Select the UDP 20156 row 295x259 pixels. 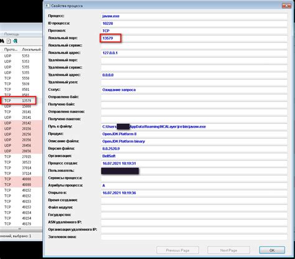[21, 129]
